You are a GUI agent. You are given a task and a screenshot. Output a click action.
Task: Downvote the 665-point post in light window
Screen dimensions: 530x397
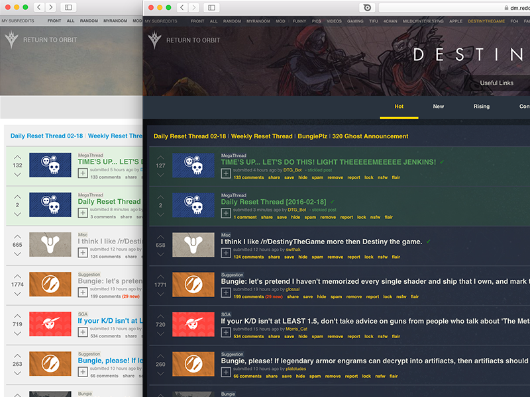(x=18, y=254)
